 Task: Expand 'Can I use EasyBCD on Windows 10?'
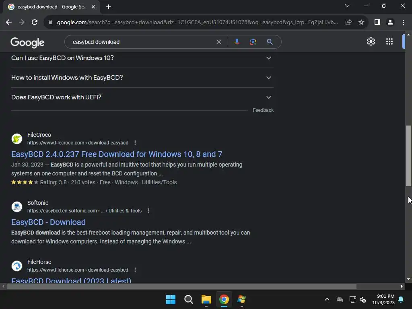click(142, 58)
